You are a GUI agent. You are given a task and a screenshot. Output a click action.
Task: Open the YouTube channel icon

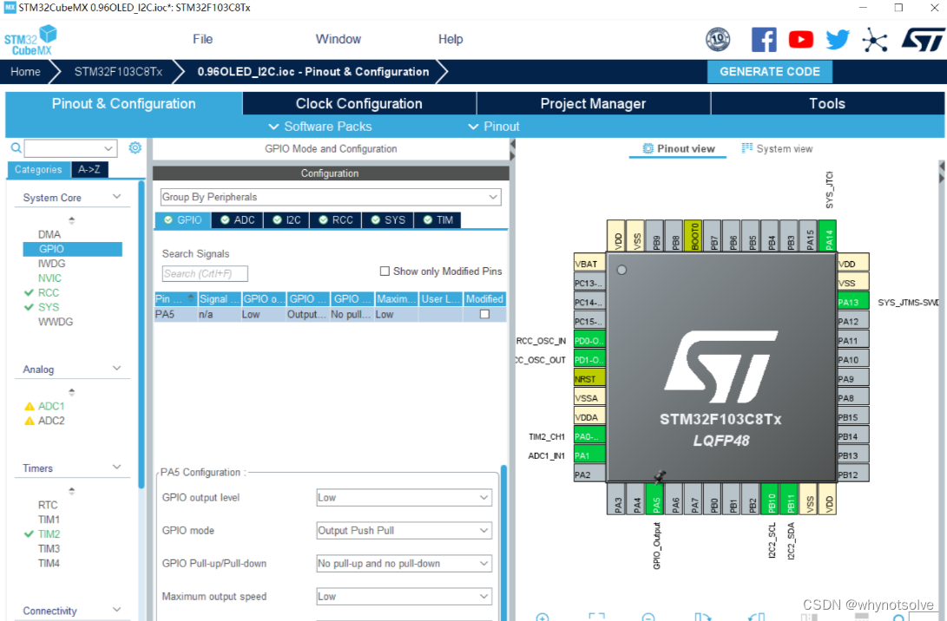pyautogui.click(x=801, y=40)
